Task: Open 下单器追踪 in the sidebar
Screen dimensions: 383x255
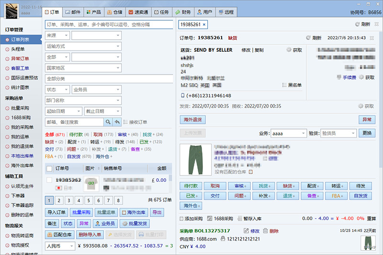Action: pos(22,205)
